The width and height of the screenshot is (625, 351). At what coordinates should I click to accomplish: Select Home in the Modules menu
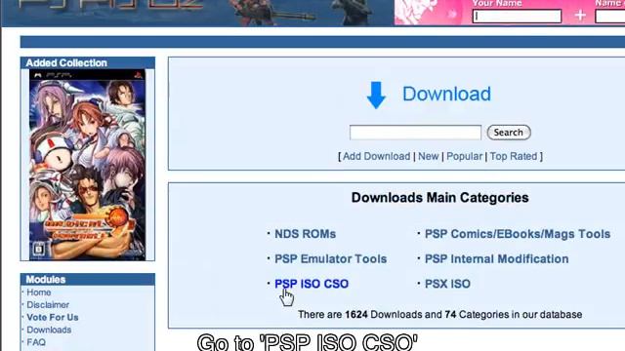tap(39, 292)
